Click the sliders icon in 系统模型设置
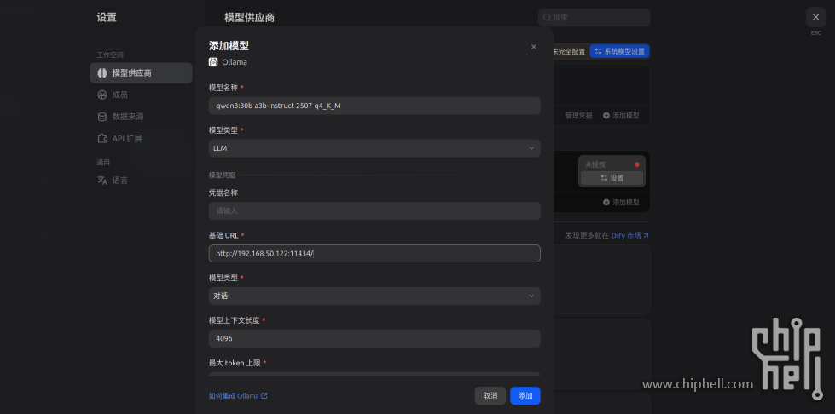 [598, 52]
